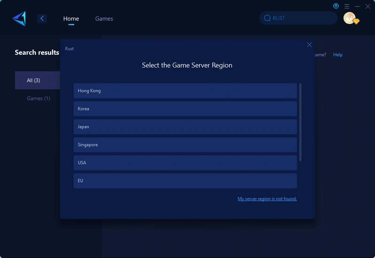
Task: Click the RUST search input field
Action: (300, 18)
